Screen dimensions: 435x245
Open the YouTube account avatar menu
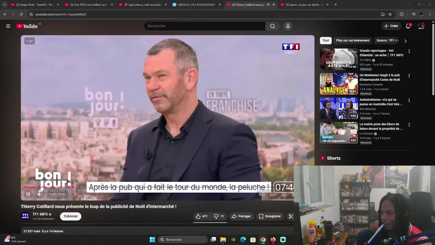(421, 26)
